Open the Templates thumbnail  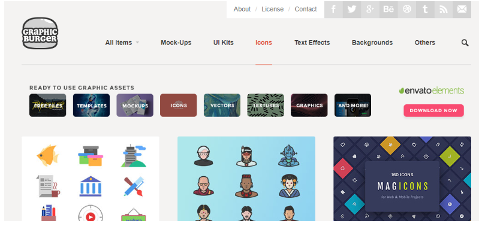point(91,106)
